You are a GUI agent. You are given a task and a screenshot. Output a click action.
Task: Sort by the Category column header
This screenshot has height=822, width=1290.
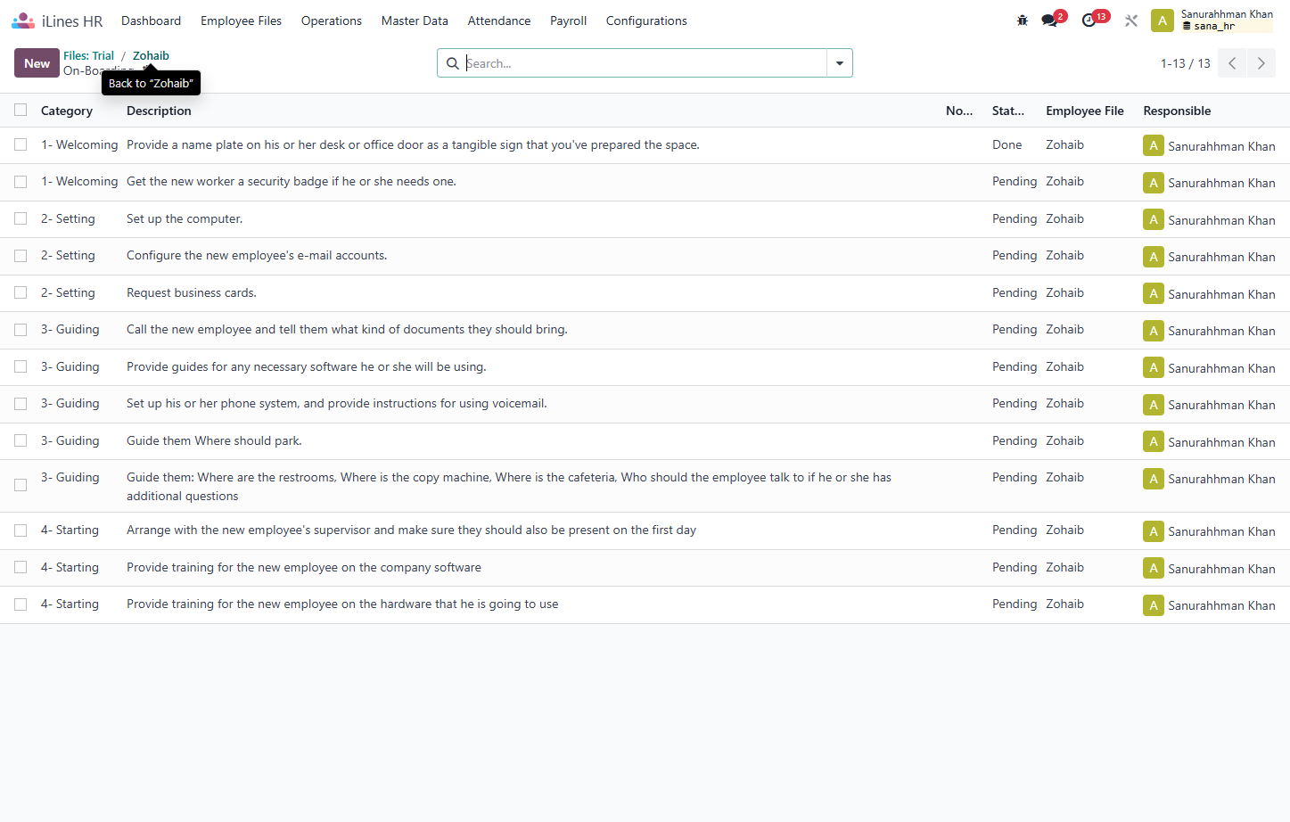coord(67,111)
